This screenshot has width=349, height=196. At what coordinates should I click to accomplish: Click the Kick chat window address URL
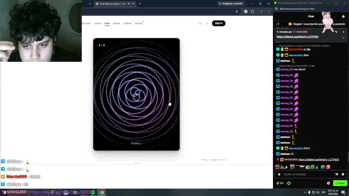(297, 9)
